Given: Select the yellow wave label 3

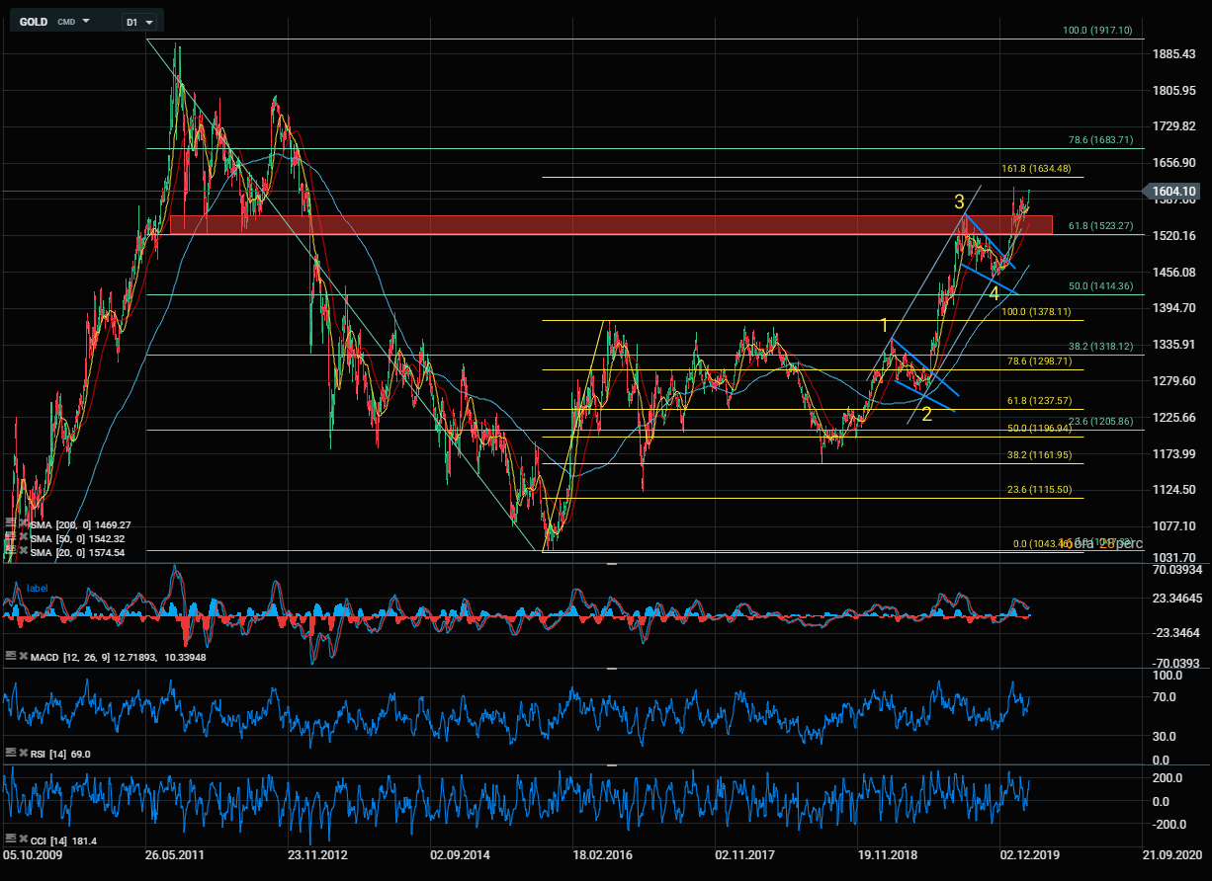Looking at the screenshot, I should [959, 201].
